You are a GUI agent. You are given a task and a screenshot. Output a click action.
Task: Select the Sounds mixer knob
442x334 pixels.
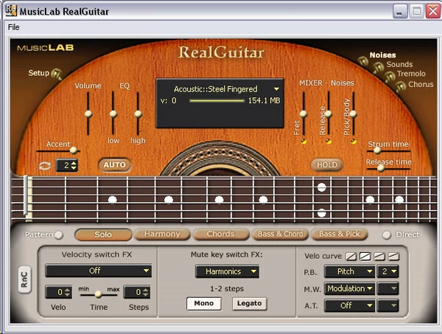[378, 67]
